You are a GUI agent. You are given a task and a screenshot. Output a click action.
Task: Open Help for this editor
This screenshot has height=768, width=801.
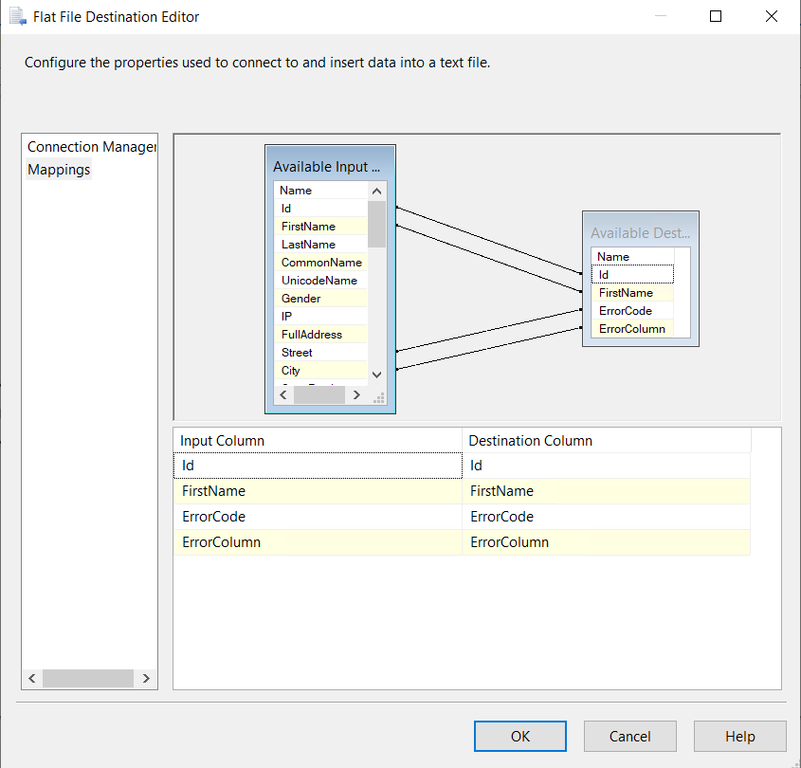(x=739, y=737)
